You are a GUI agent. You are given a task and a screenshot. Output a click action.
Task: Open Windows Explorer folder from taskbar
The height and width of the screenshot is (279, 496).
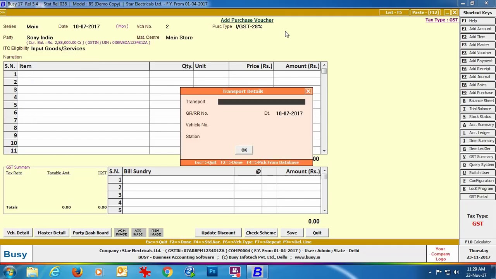click(x=32, y=272)
